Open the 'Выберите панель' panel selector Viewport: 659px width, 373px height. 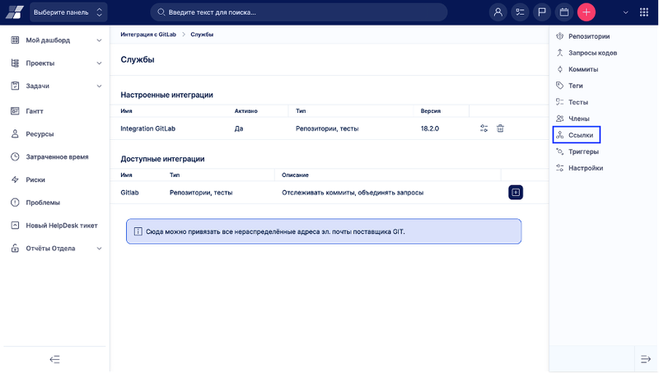[68, 12]
